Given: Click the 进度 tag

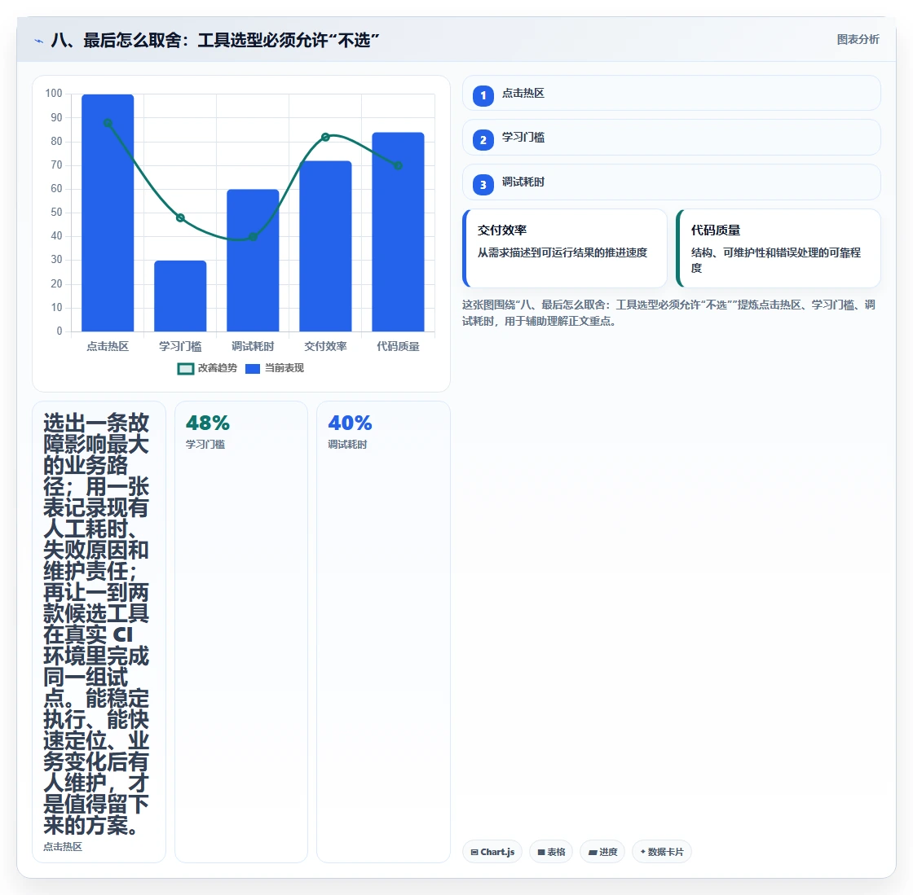Looking at the screenshot, I should pyautogui.click(x=602, y=851).
